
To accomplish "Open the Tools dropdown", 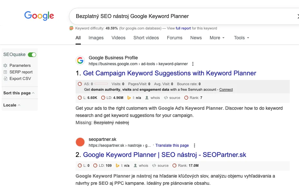I will coord(241,38).
